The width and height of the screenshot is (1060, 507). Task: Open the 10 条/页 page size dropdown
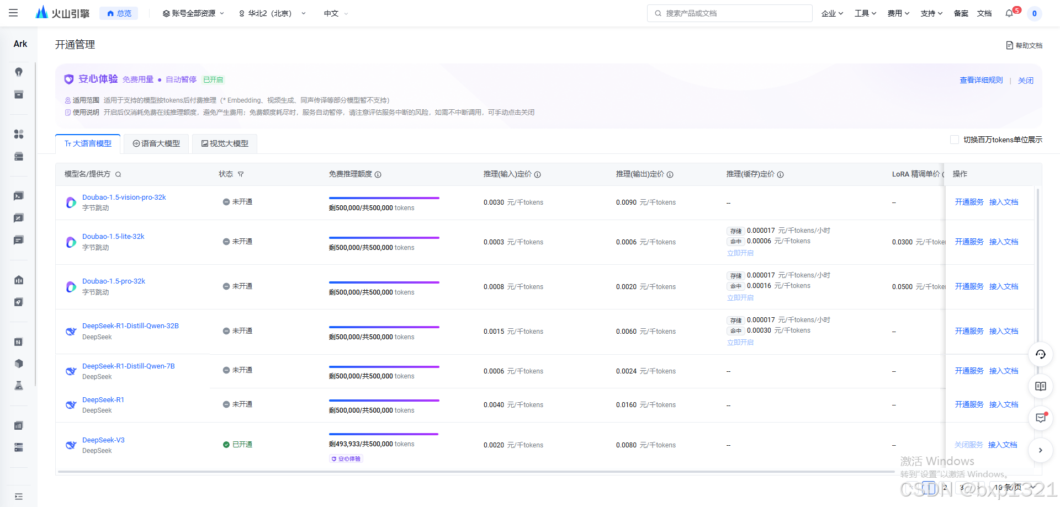[1014, 487]
